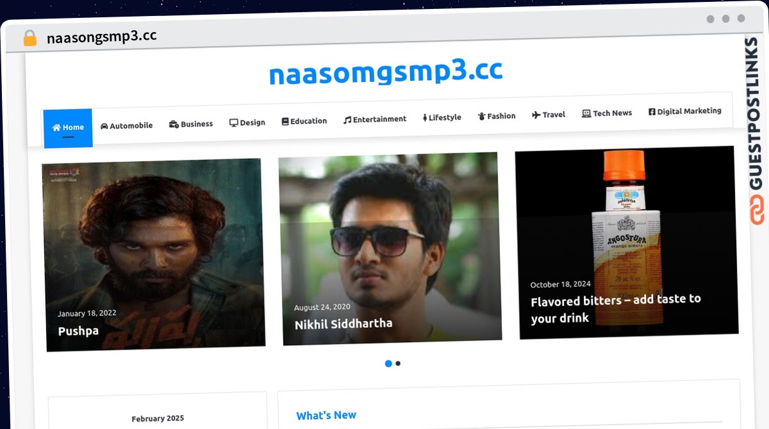The width and height of the screenshot is (769, 429).
Task: Select the briefcase icon for Business
Action: [x=174, y=124]
